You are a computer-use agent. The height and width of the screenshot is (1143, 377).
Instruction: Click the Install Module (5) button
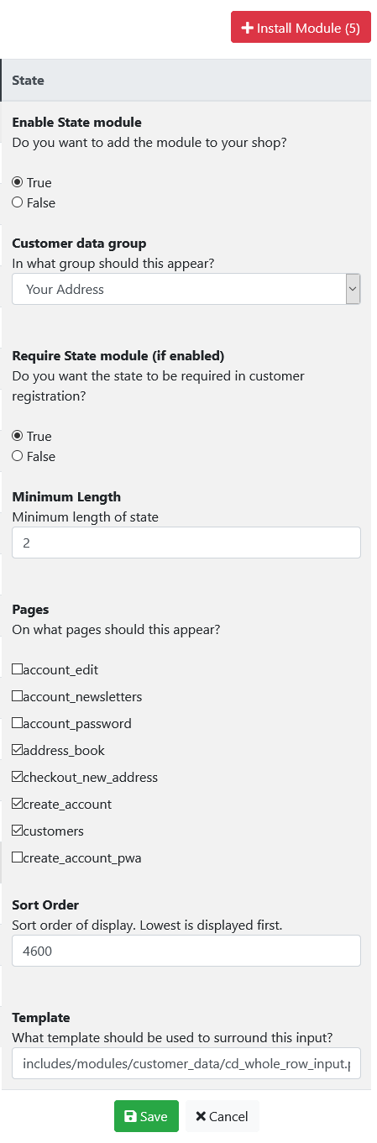coord(301,28)
